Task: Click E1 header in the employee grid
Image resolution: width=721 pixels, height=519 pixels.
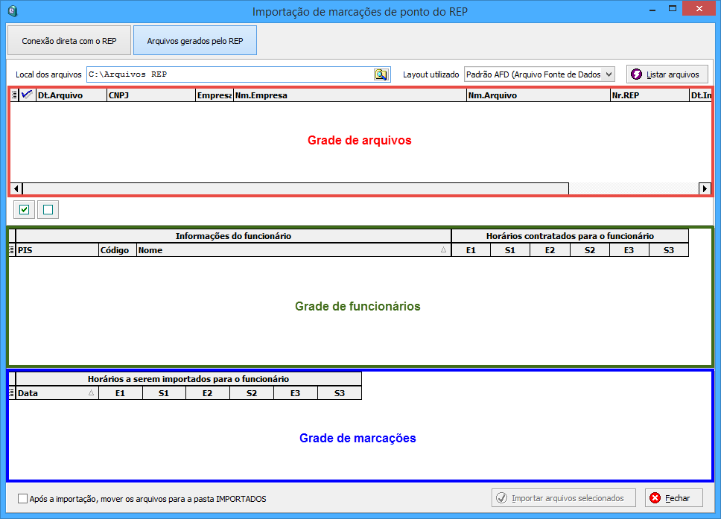Action: [x=471, y=250]
